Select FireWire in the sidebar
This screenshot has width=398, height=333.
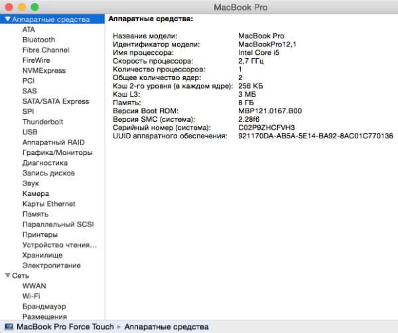(x=36, y=60)
